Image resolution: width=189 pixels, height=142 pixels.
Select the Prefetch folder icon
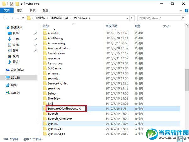point(45,33)
